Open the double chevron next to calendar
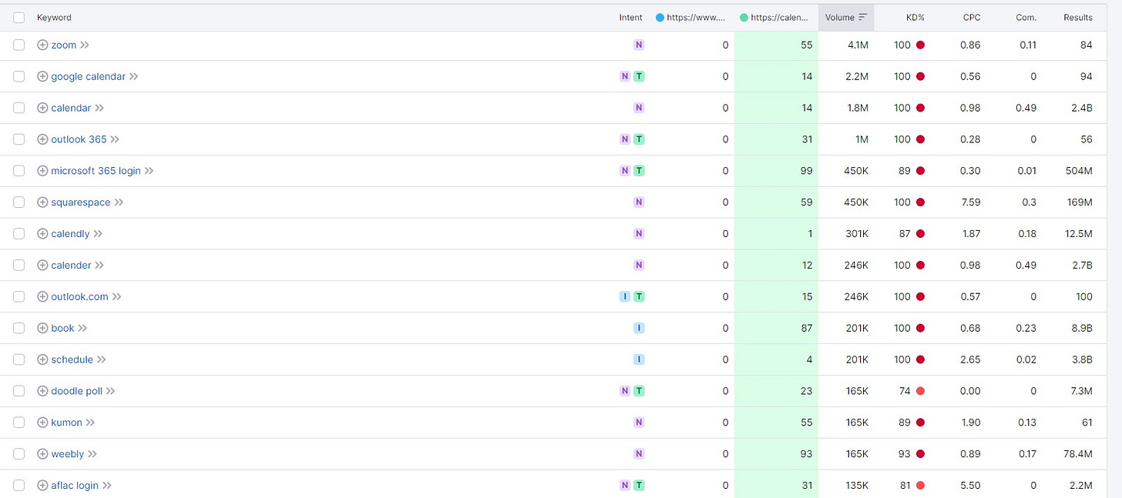 click(x=99, y=109)
